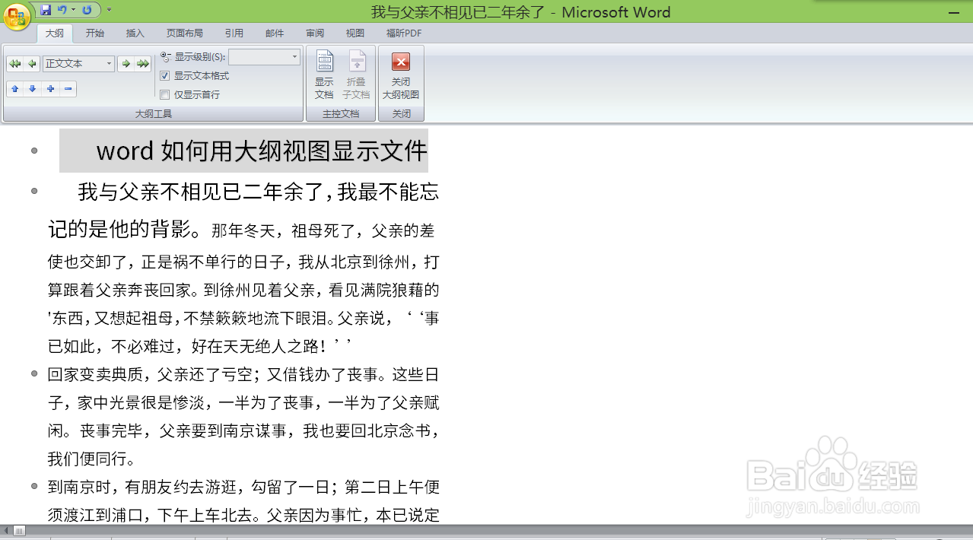Open the 视图 ribbon tab
Image resolution: width=973 pixels, height=540 pixels.
pyautogui.click(x=355, y=33)
